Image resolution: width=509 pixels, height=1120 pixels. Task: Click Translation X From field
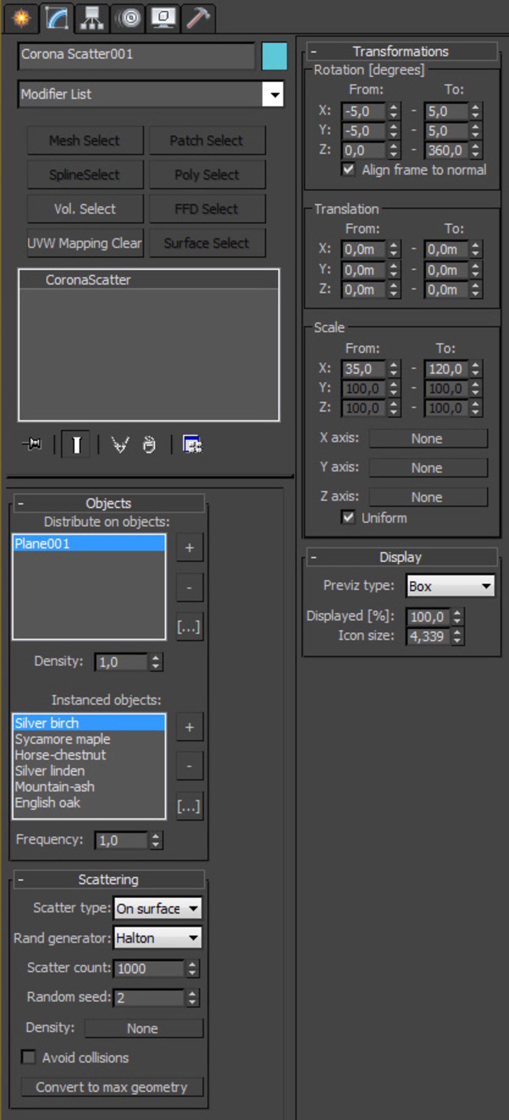(363, 249)
